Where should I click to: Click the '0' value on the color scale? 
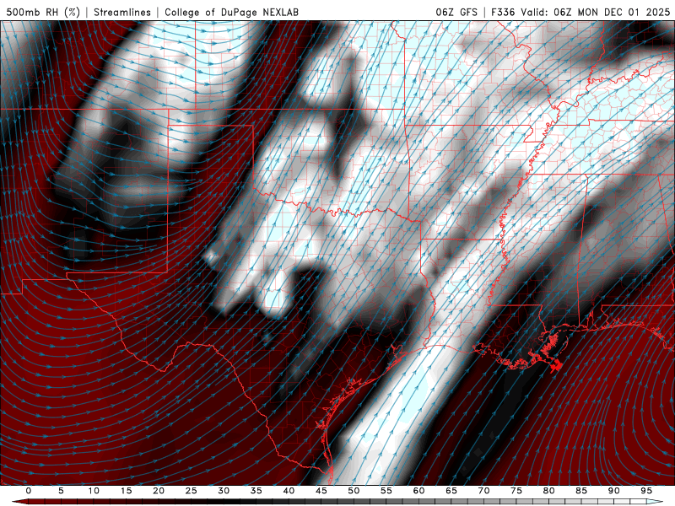(x=29, y=491)
